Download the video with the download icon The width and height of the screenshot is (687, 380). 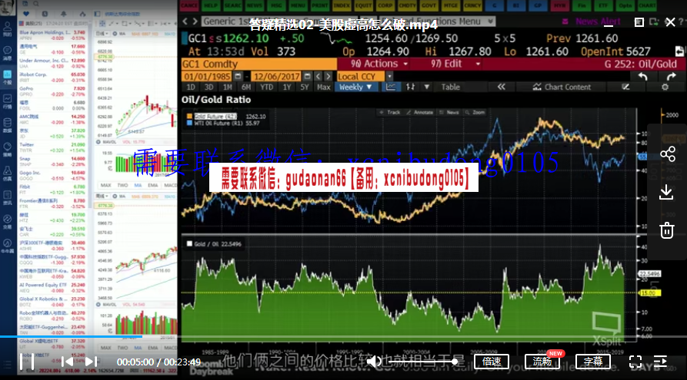(666, 192)
